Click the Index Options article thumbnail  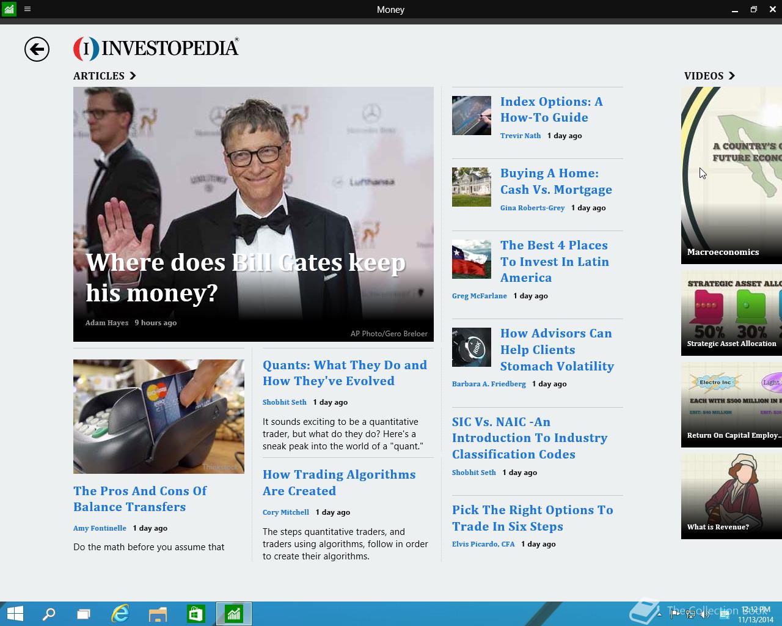click(472, 115)
